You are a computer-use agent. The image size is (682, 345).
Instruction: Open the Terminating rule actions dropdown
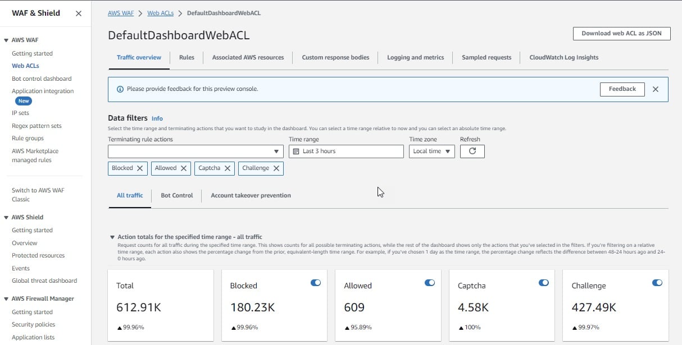(x=195, y=151)
